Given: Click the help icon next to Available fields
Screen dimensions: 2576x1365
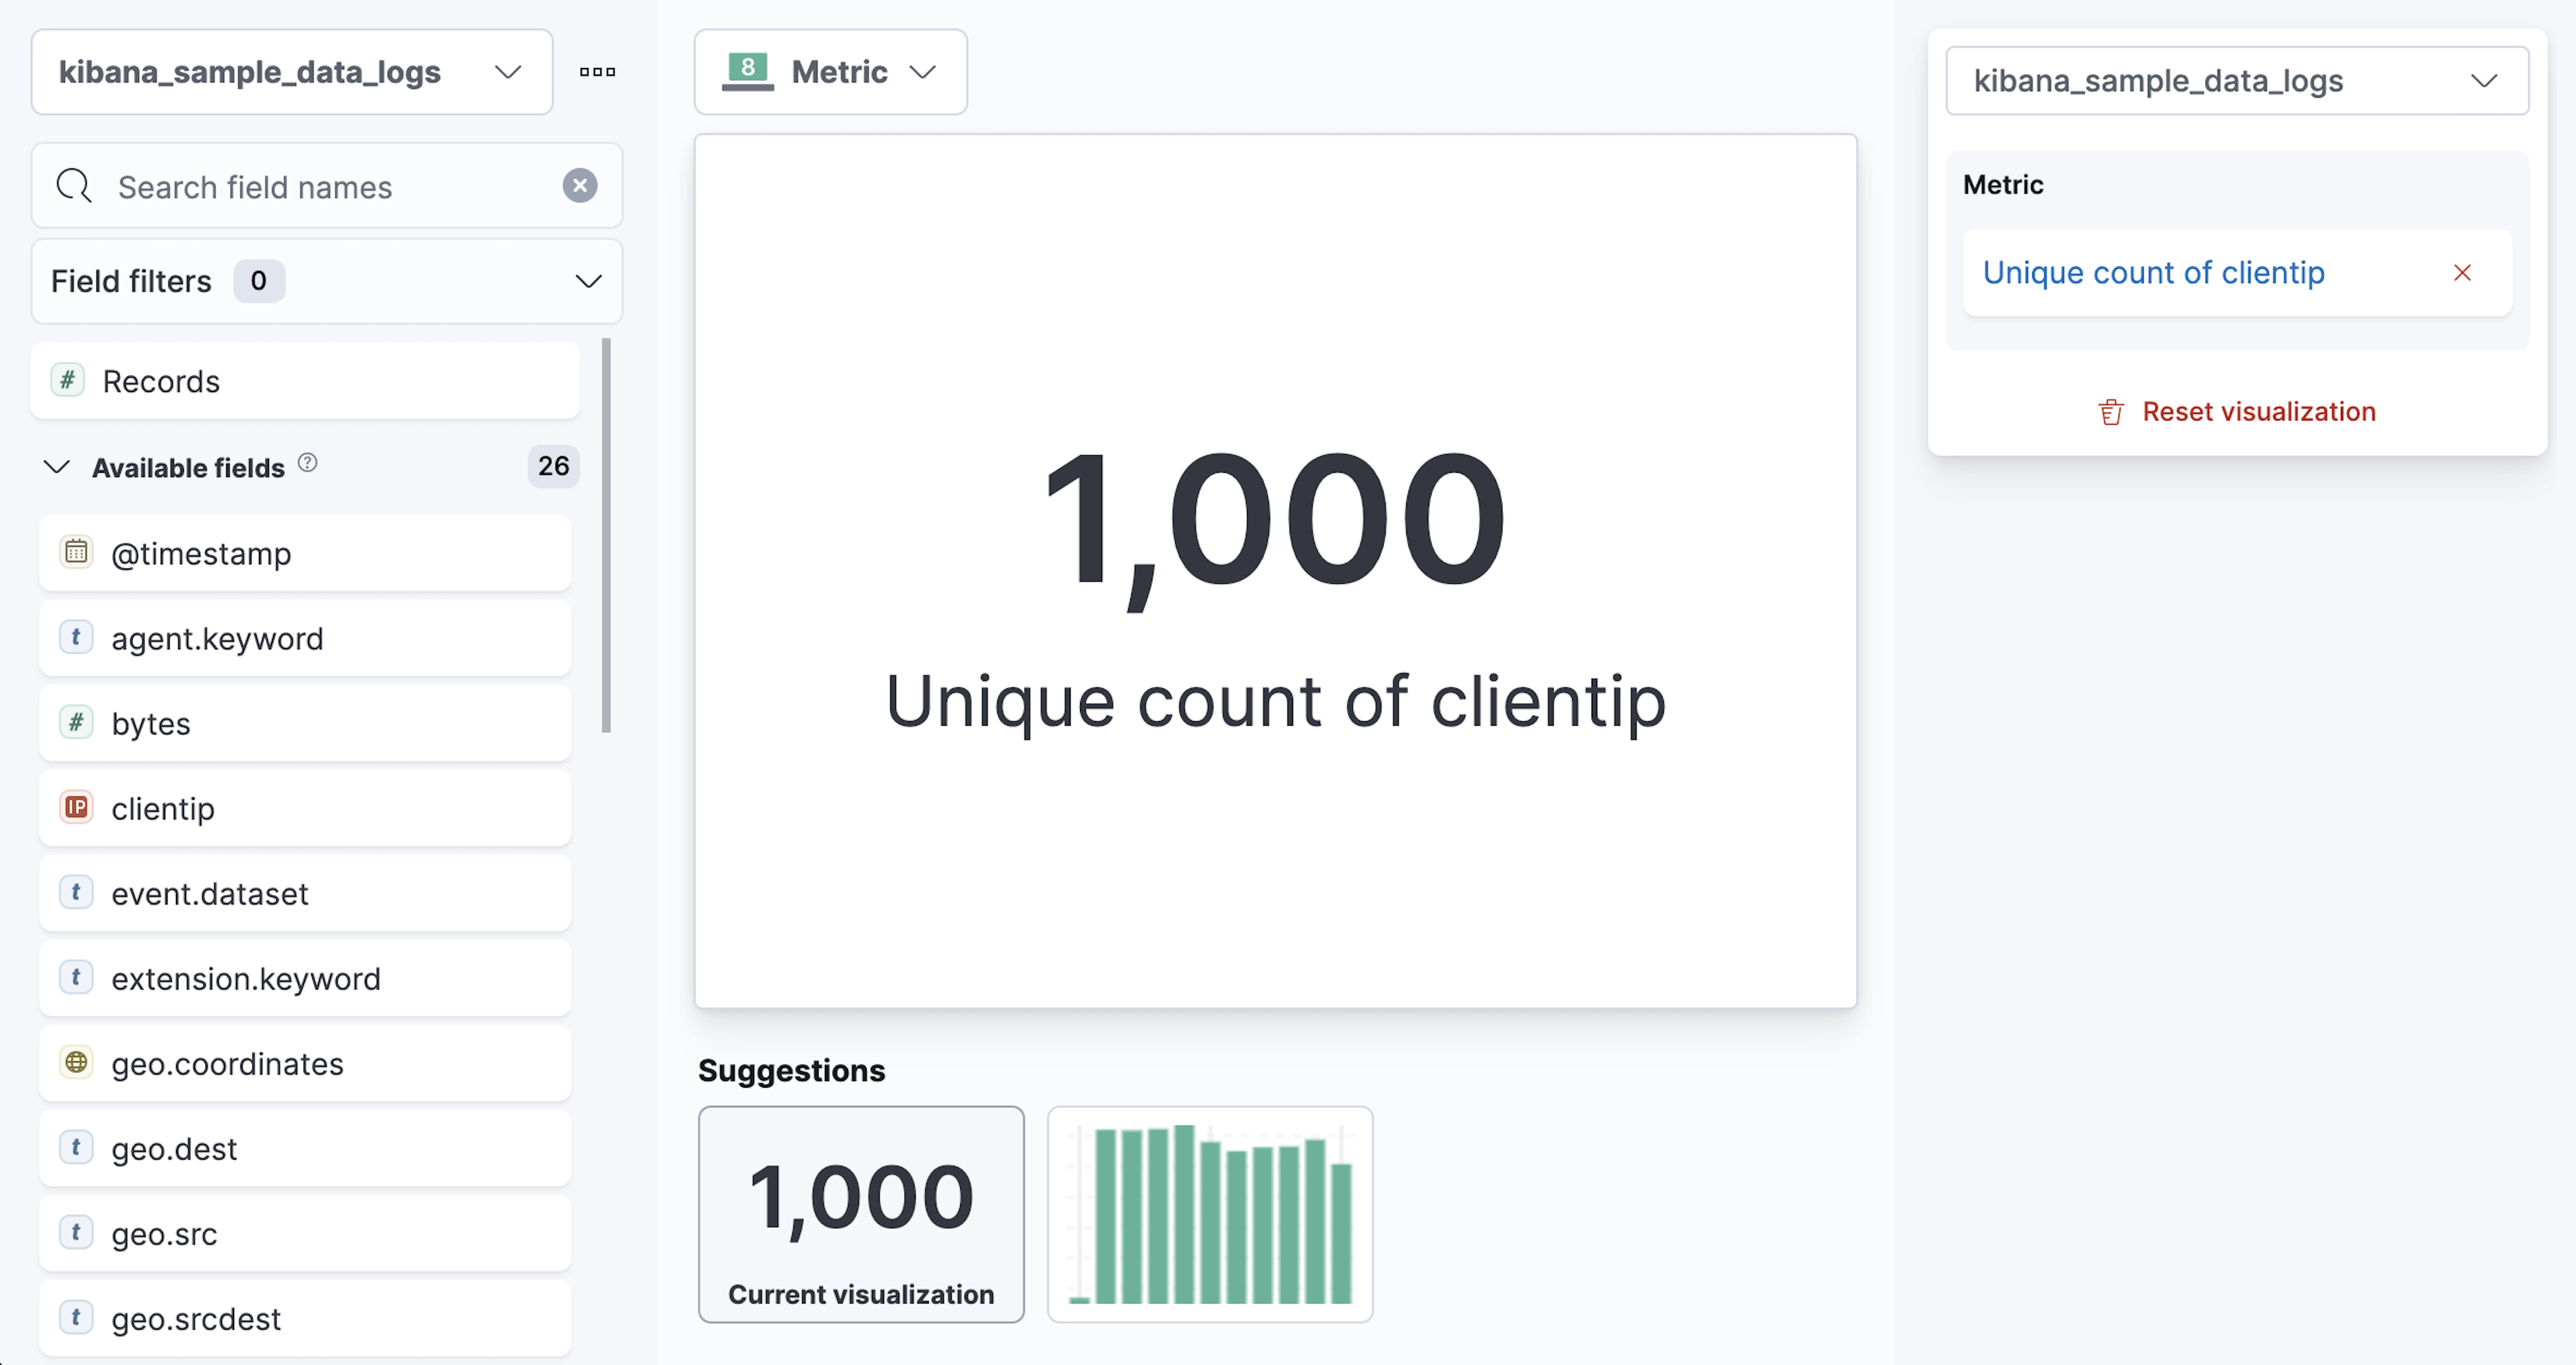Looking at the screenshot, I should point(308,463).
